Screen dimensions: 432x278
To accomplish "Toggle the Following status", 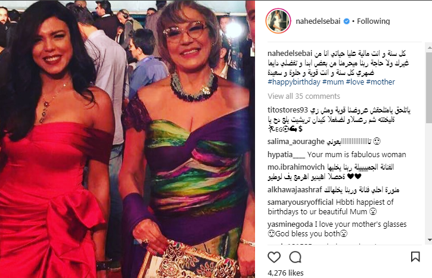I will coord(374,21).
